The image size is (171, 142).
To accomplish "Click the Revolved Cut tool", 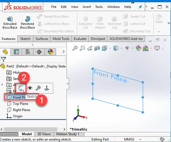I will [114, 23].
